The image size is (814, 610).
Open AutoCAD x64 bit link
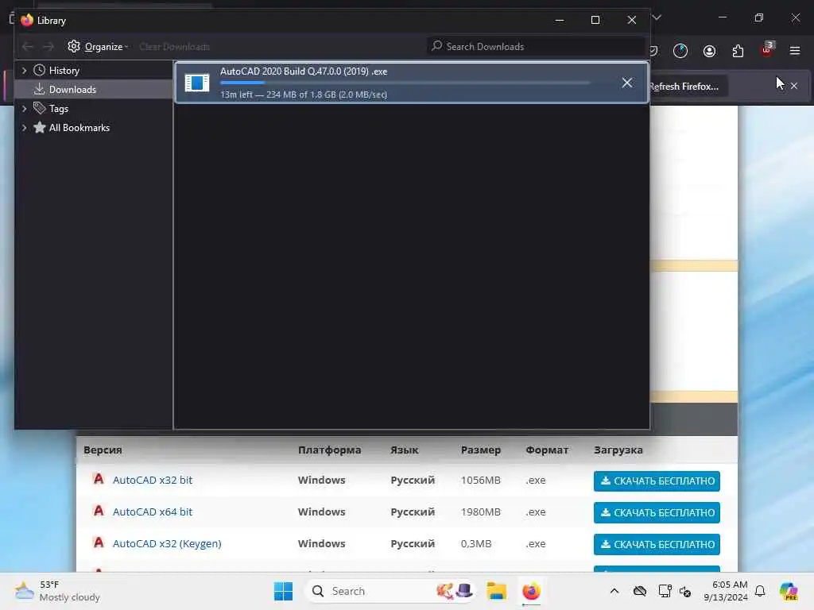[x=153, y=512]
